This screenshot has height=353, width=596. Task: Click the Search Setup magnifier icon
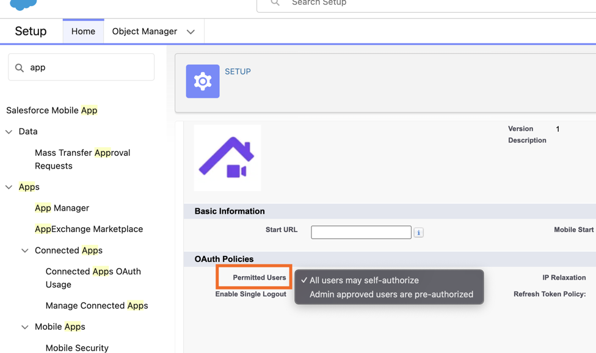275,2
